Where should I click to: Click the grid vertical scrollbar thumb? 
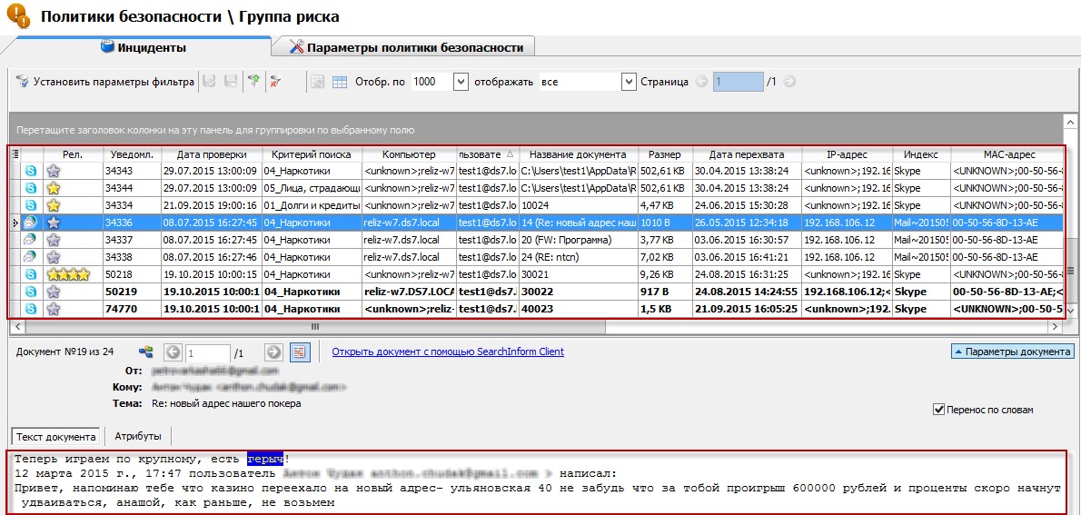[x=1071, y=270]
